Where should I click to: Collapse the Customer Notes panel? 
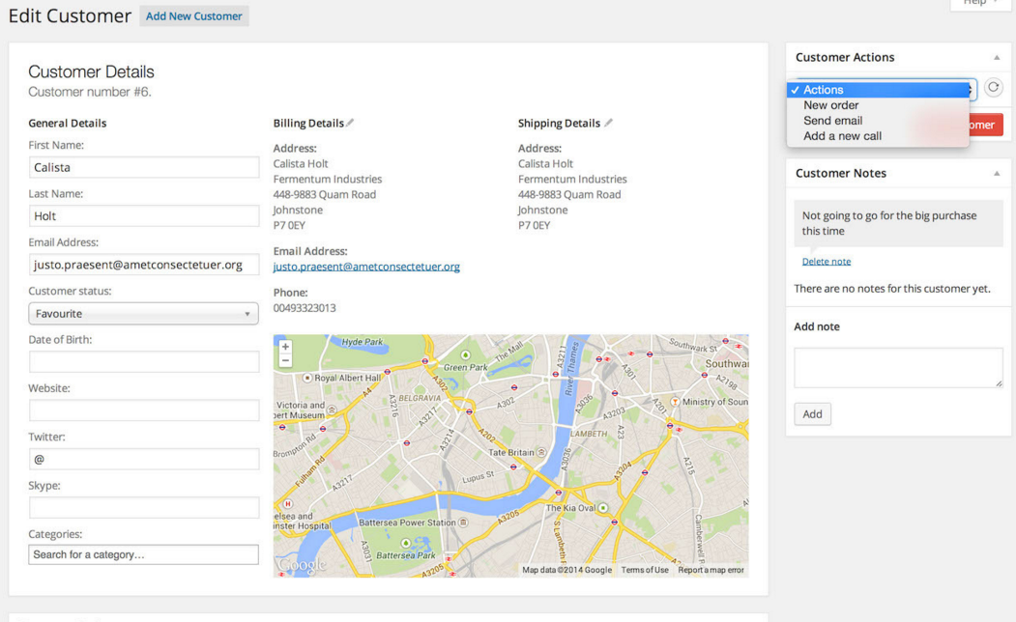pyautogui.click(x=997, y=173)
